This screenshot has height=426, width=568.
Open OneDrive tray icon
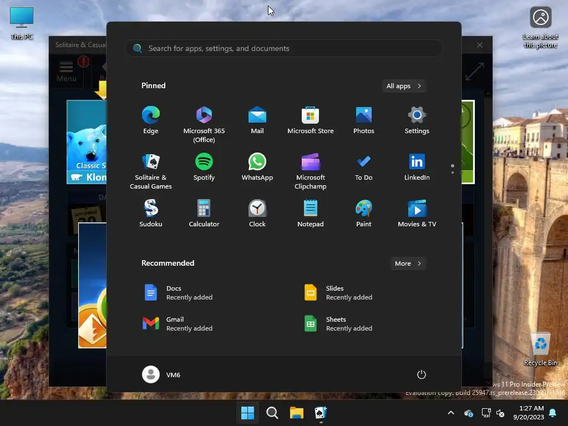468,413
